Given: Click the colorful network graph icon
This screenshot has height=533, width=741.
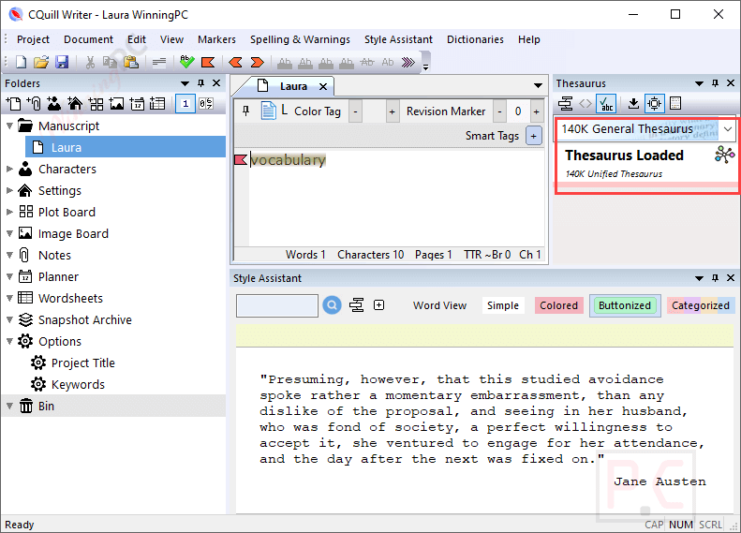Looking at the screenshot, I should (724, 155).
